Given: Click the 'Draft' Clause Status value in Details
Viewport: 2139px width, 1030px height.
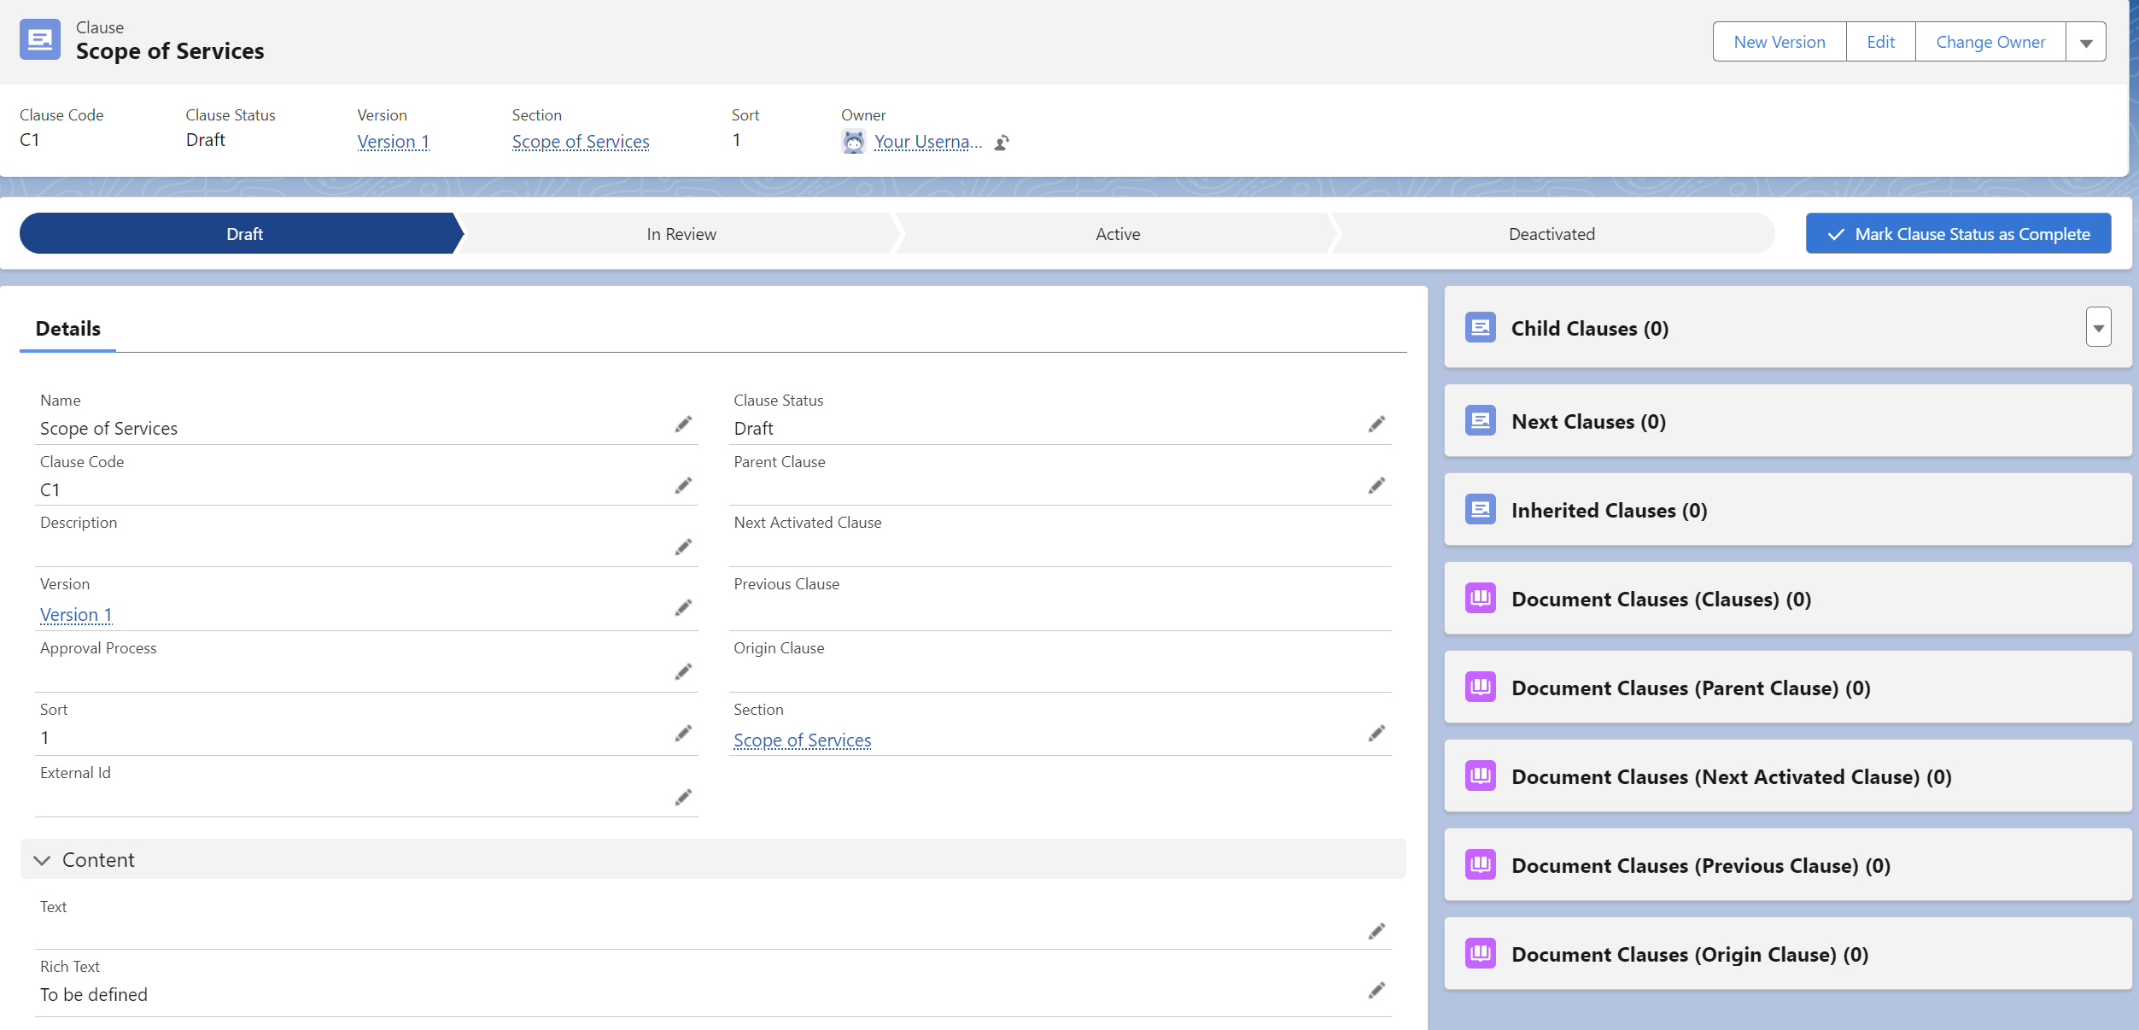Looking at the screenshot, I should coord(753,429).
